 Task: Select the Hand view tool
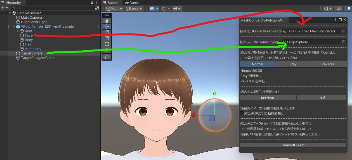click(x=107, y=20)
